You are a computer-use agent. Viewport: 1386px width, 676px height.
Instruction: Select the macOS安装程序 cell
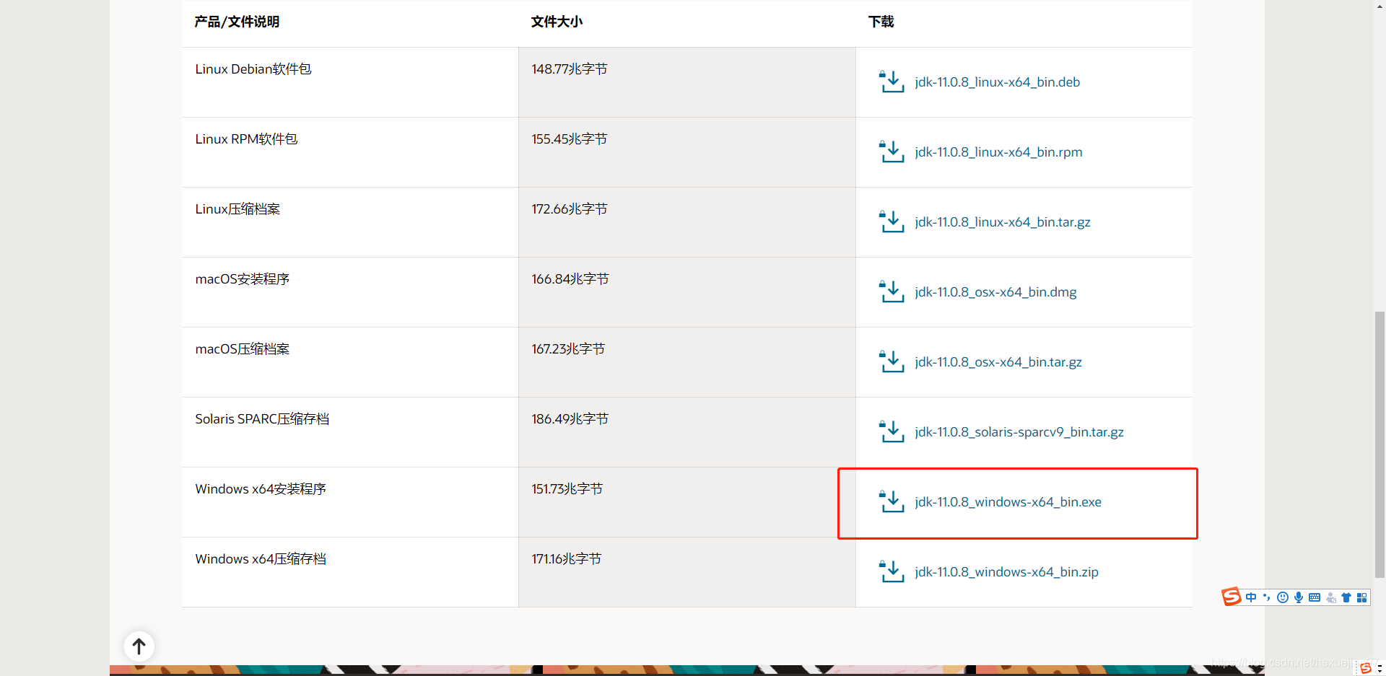[x=350, y=292]
